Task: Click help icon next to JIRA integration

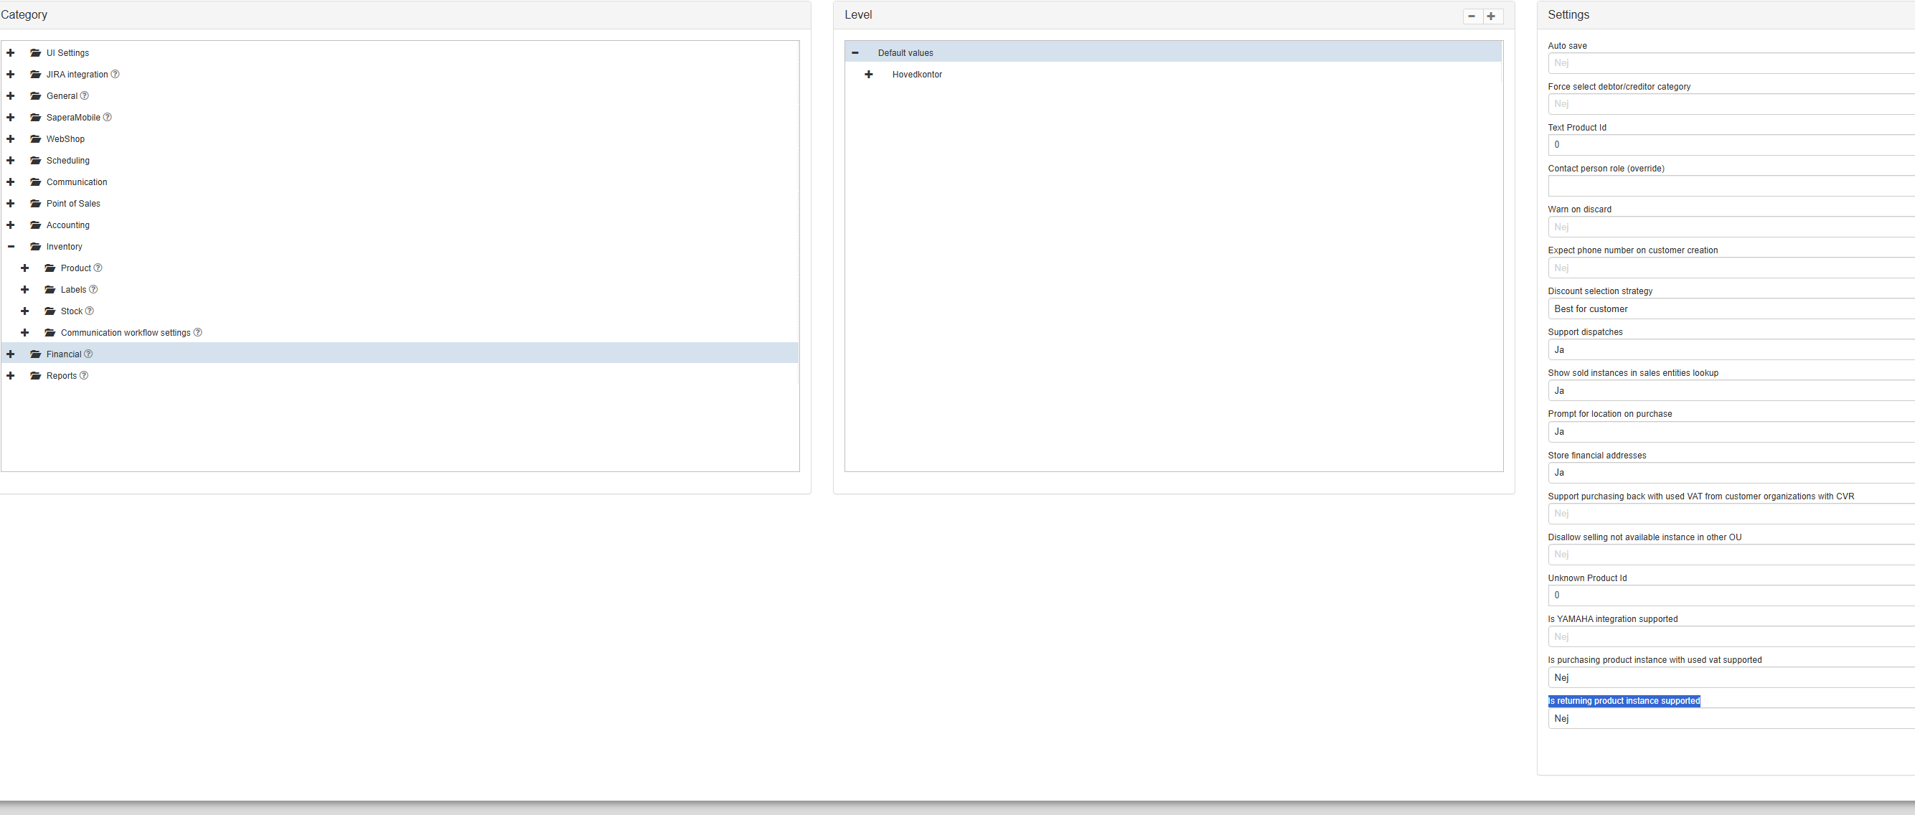Action: click(x=116, y=75)
